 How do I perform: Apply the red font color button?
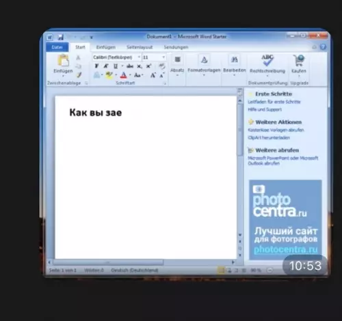pos(123,75)
